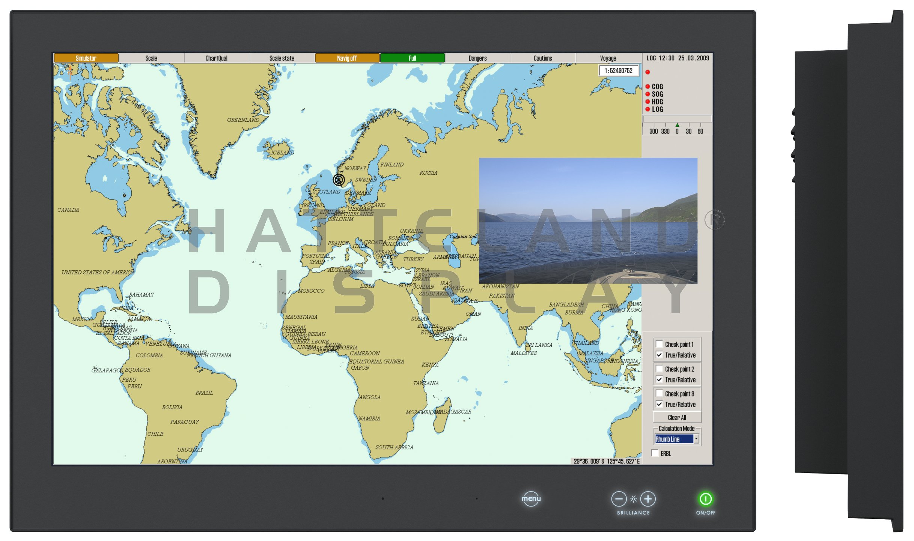This screenshot has width=914, height=541.
Task: Open the Scale menu
Action: (x=151, y=58)
